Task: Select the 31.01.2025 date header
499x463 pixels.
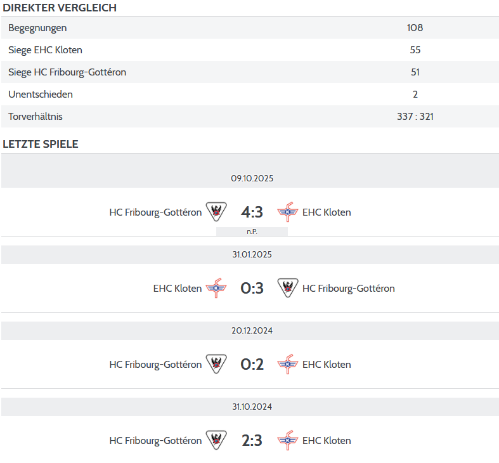Action: coord(252,254)
